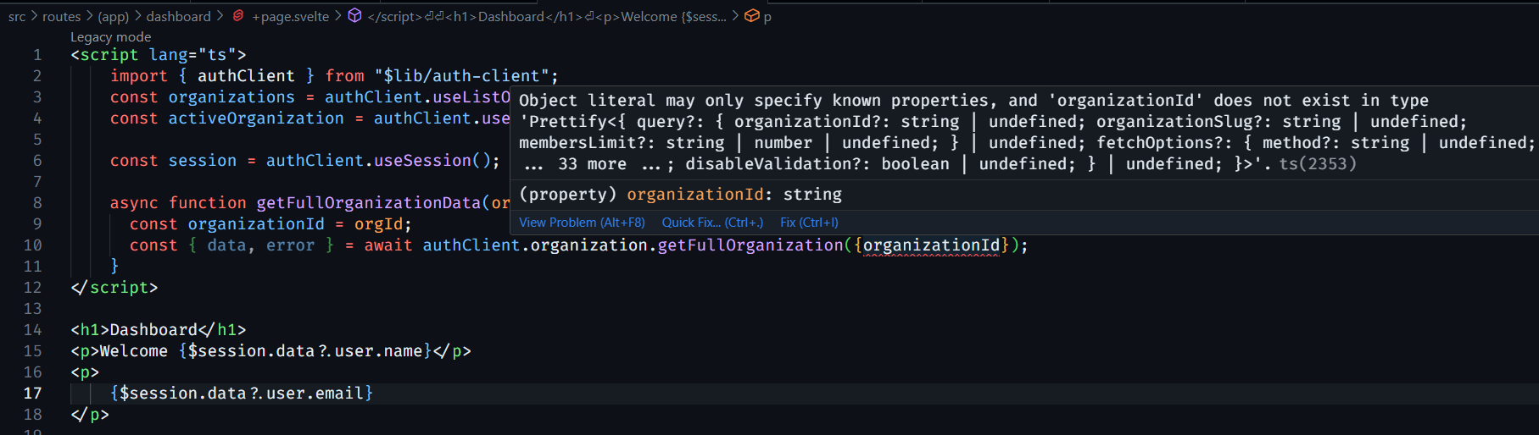Screen dimensions: 1539x435
Task: Click the "$lib/auth-client" import path
Action: [461, 76]
